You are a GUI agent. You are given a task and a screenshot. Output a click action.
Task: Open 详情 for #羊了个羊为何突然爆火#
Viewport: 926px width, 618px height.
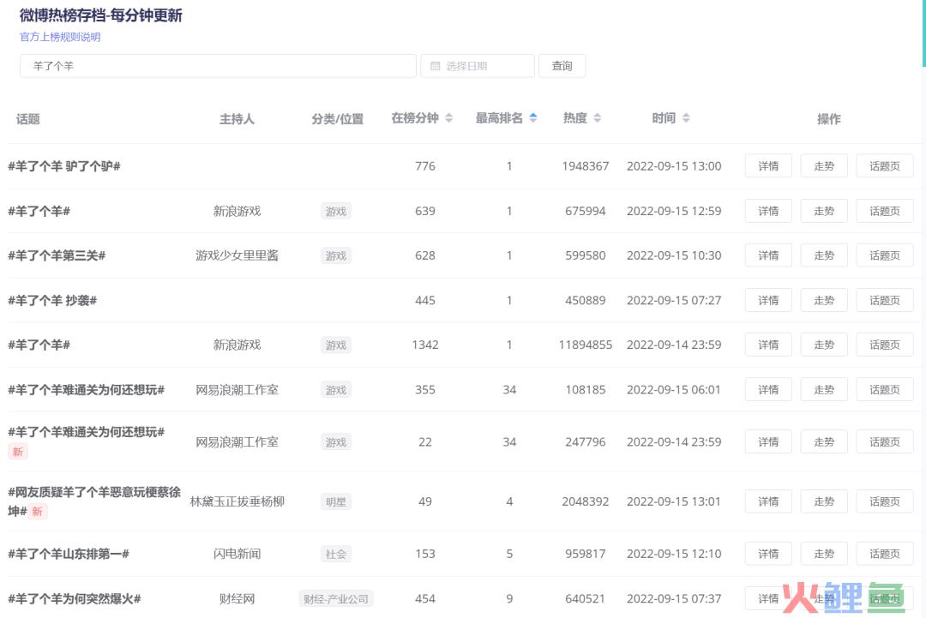tap(768, 598)
